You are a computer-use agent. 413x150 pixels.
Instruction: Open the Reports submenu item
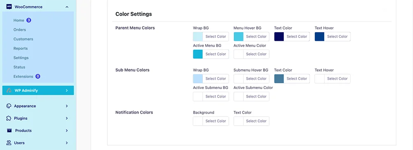tap(21, 48)
